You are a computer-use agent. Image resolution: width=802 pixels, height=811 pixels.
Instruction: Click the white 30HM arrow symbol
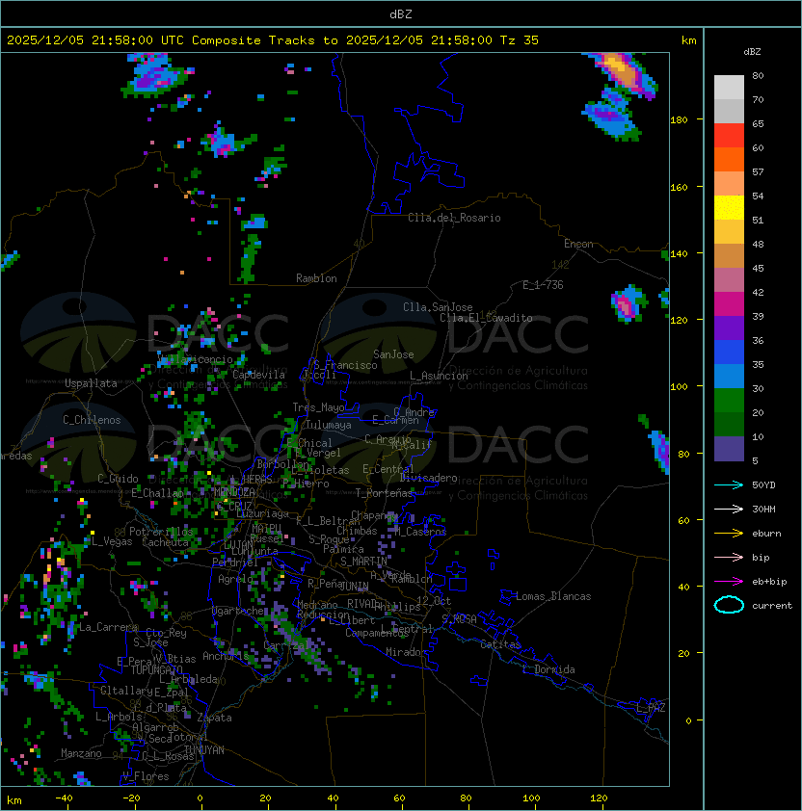(729, 509)
